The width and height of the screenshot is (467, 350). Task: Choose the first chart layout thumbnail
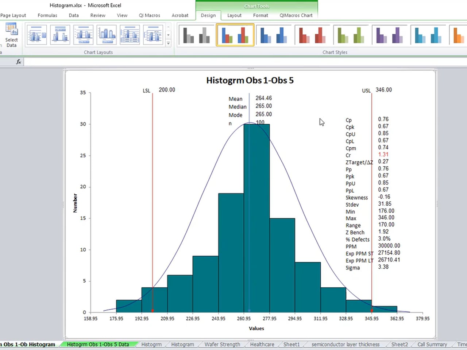click(37, 35)
